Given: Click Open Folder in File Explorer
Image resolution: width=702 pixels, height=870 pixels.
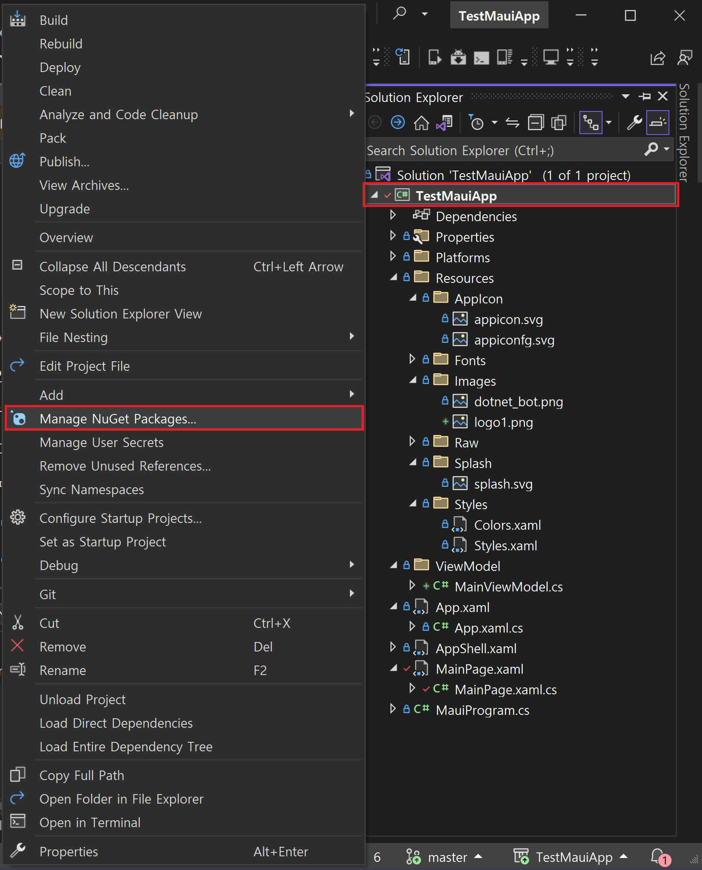Looking at the screenshot, I should 121,799.
